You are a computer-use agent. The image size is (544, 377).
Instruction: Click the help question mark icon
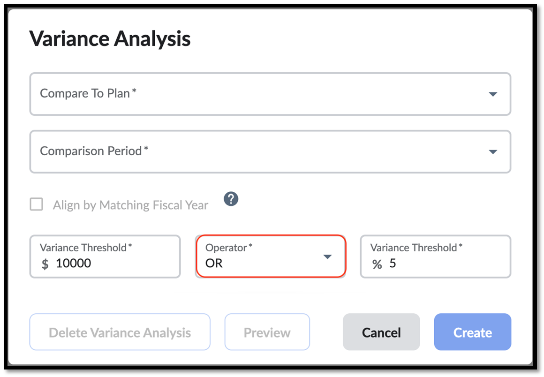pyautogui.click(x=231, y=199)
